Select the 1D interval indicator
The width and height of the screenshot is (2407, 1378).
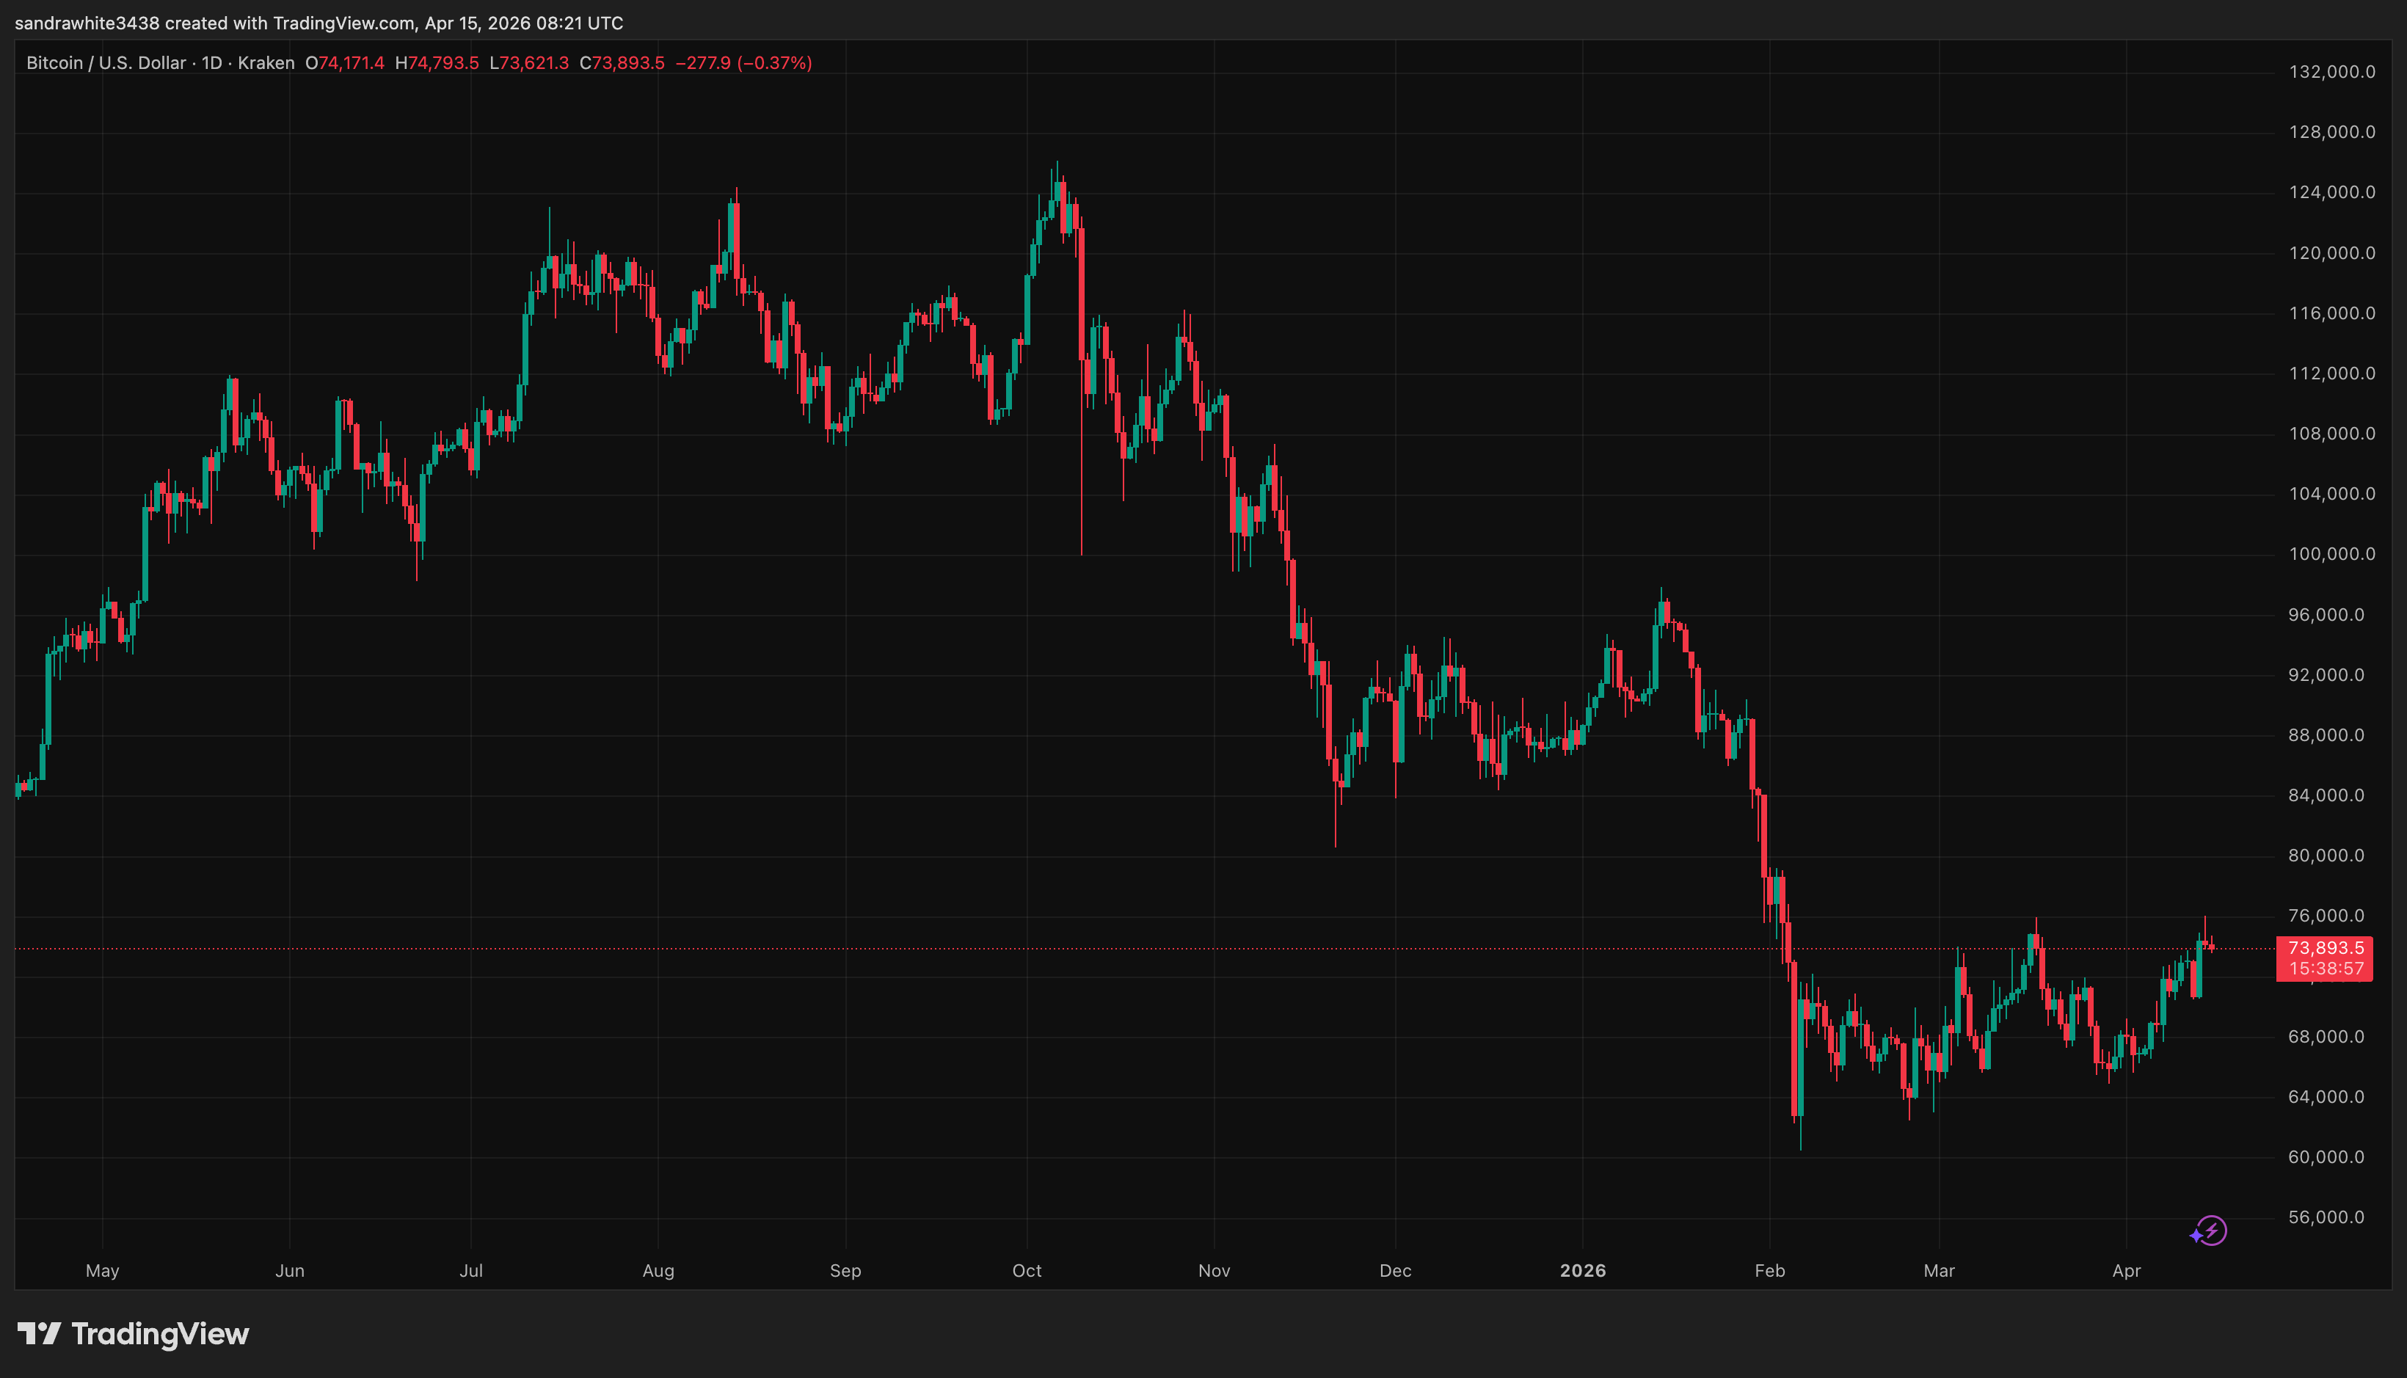[208, 63]
